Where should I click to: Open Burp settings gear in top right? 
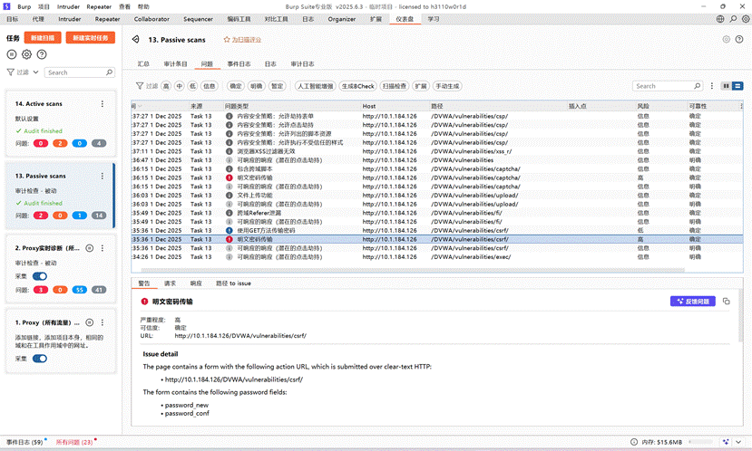(x=746, y=19)
